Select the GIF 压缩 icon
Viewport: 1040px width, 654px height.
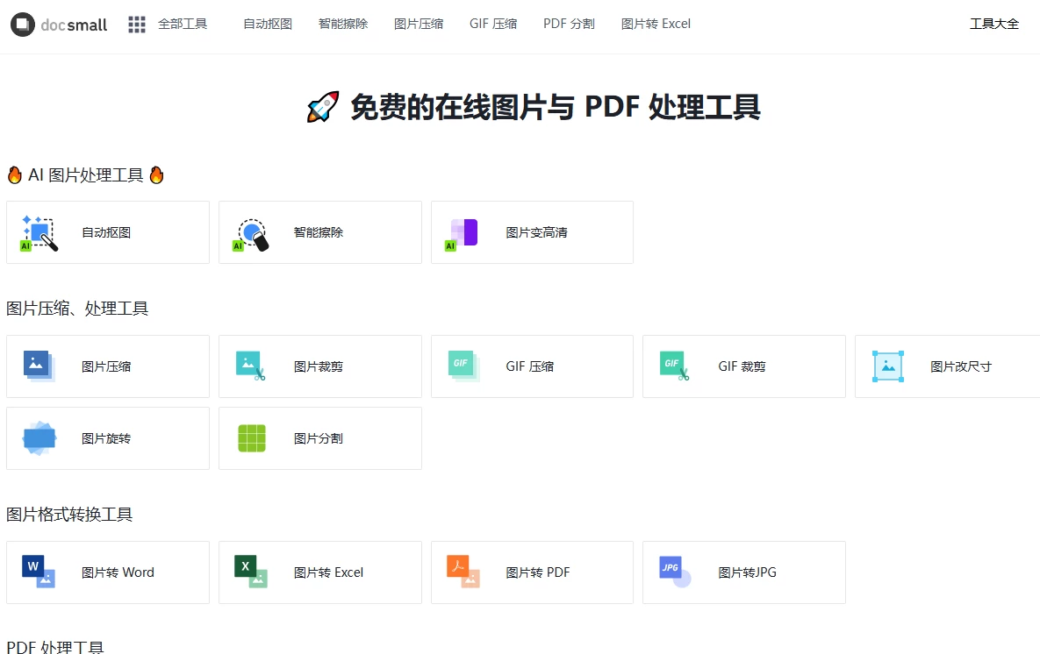click(x=463, y=366)
